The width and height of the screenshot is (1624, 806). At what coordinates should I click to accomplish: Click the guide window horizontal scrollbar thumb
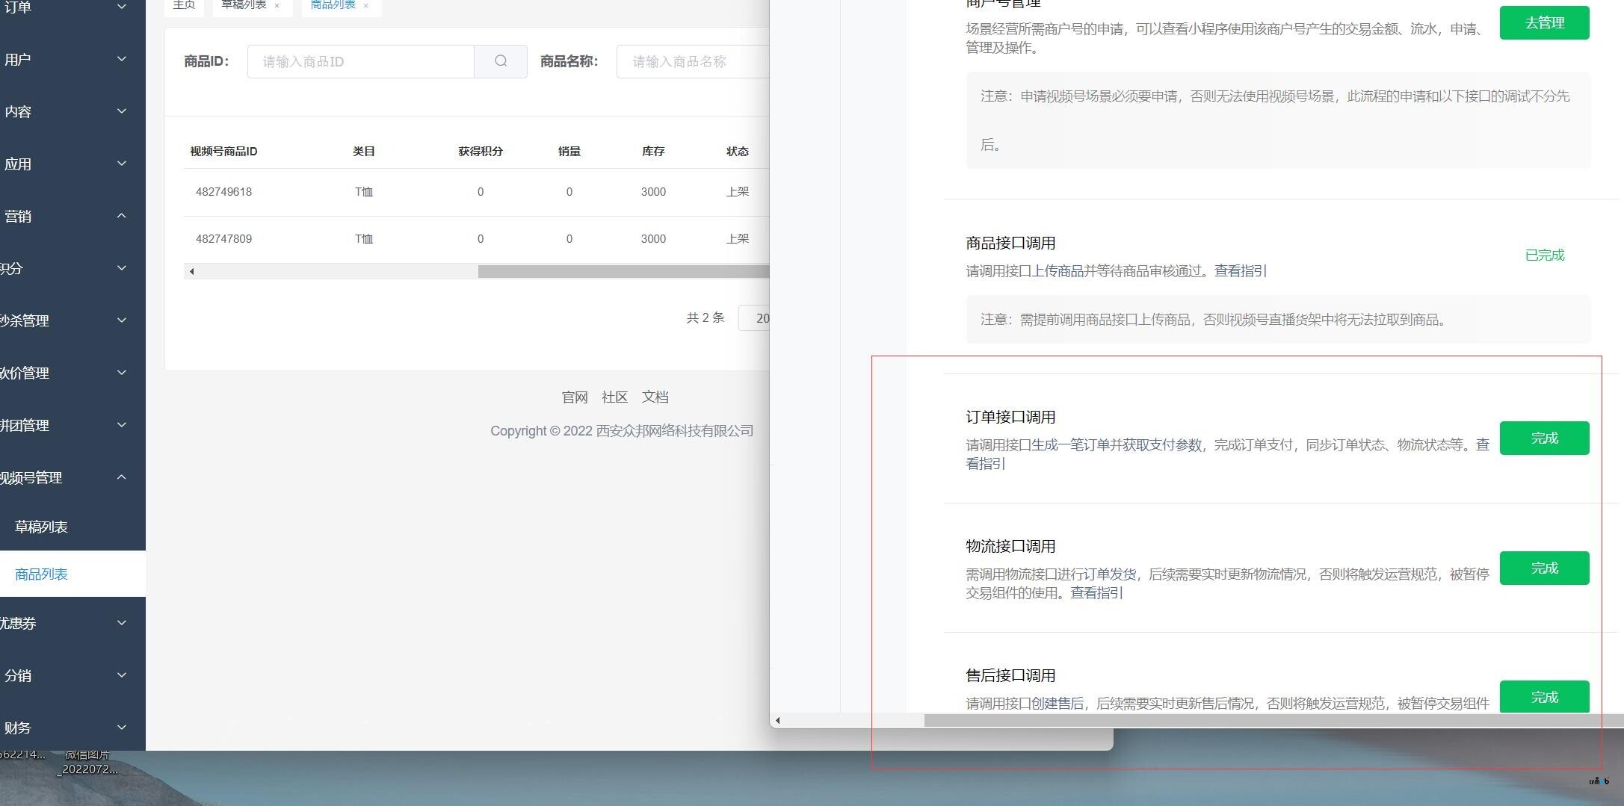[x=1273, y=720]
